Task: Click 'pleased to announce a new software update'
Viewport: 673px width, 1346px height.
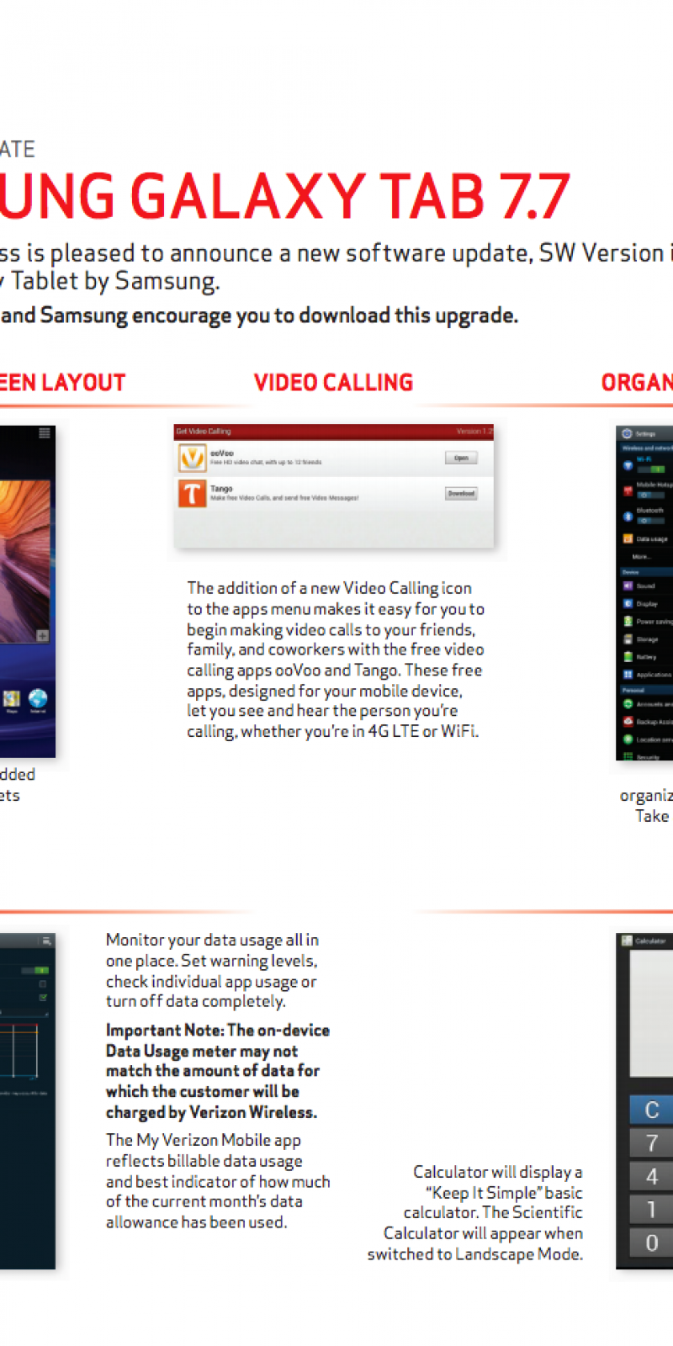Action: click(290, 253)
